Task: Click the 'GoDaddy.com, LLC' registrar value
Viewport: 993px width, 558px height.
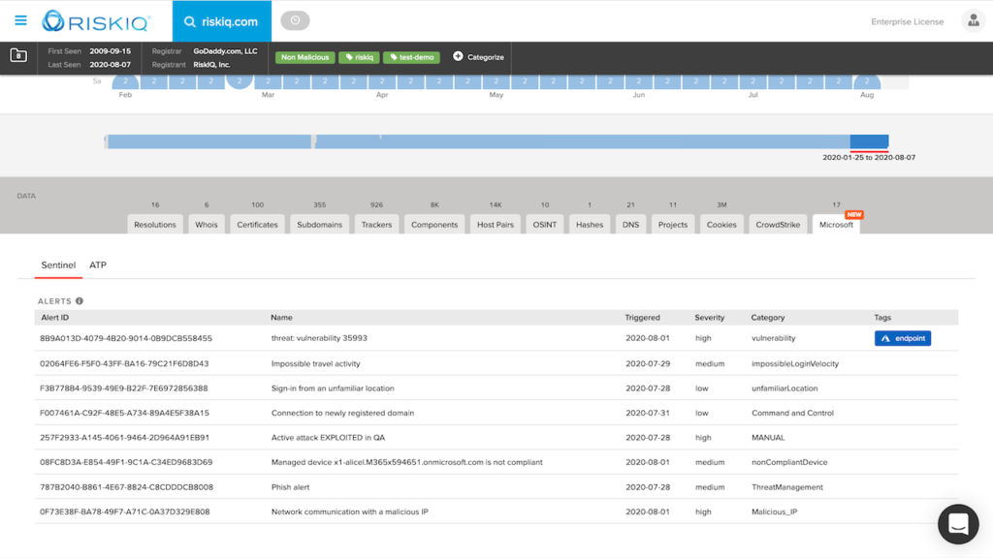Action: (x=225, y=51)
